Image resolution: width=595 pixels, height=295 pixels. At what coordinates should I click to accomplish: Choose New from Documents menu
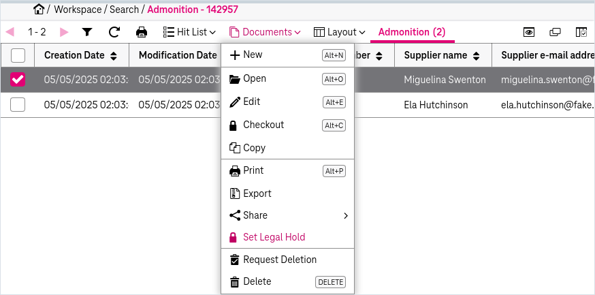(x=288, y=55)
